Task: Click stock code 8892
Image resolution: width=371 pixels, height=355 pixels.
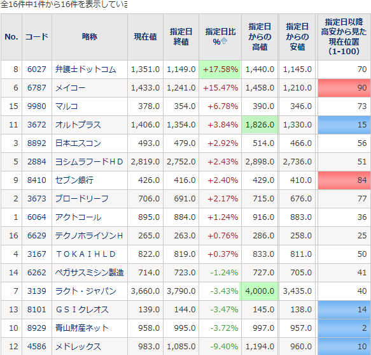Action: click(37, 143)
